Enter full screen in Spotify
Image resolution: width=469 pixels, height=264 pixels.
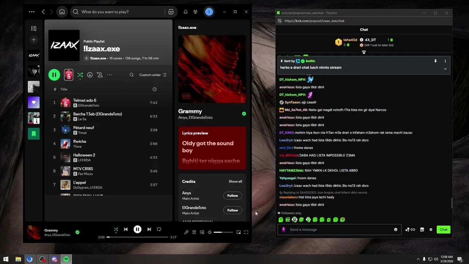point(246,232)
